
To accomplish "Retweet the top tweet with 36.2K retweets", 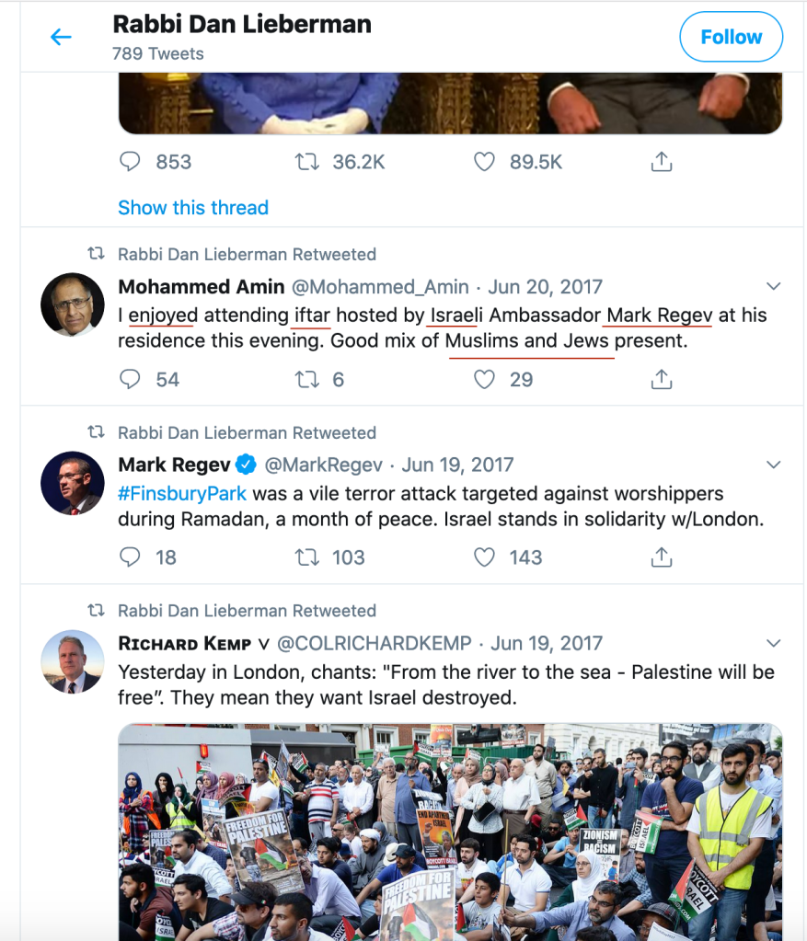I will point(306,162).
